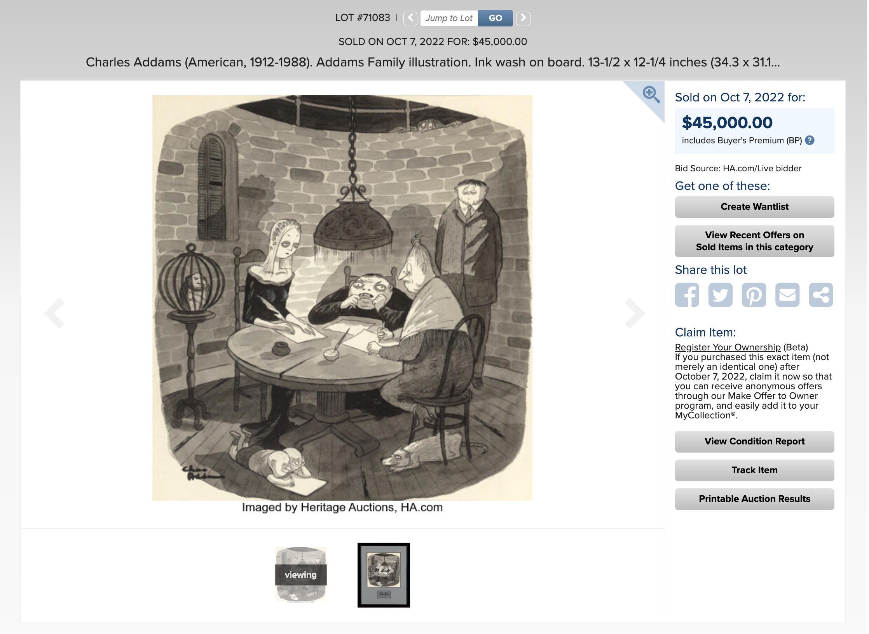Image resolution: width=869 pixels, height=634 pixels.
Task: Show the previous image with left chevron
Action: (54, 313)
